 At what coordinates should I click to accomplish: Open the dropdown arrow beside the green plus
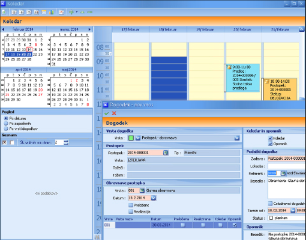click(76, 12)
